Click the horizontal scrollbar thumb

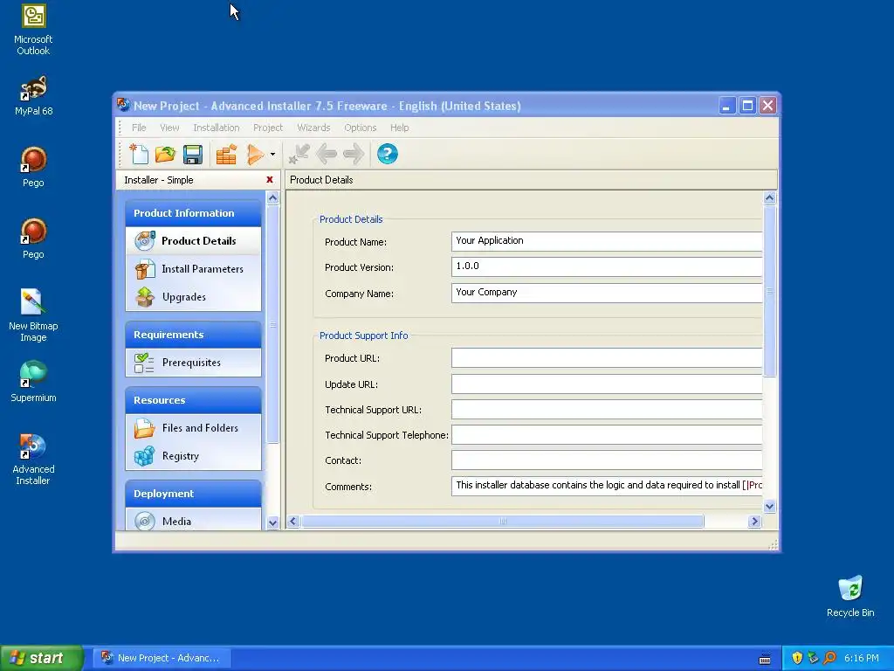[x=502, y=521]
